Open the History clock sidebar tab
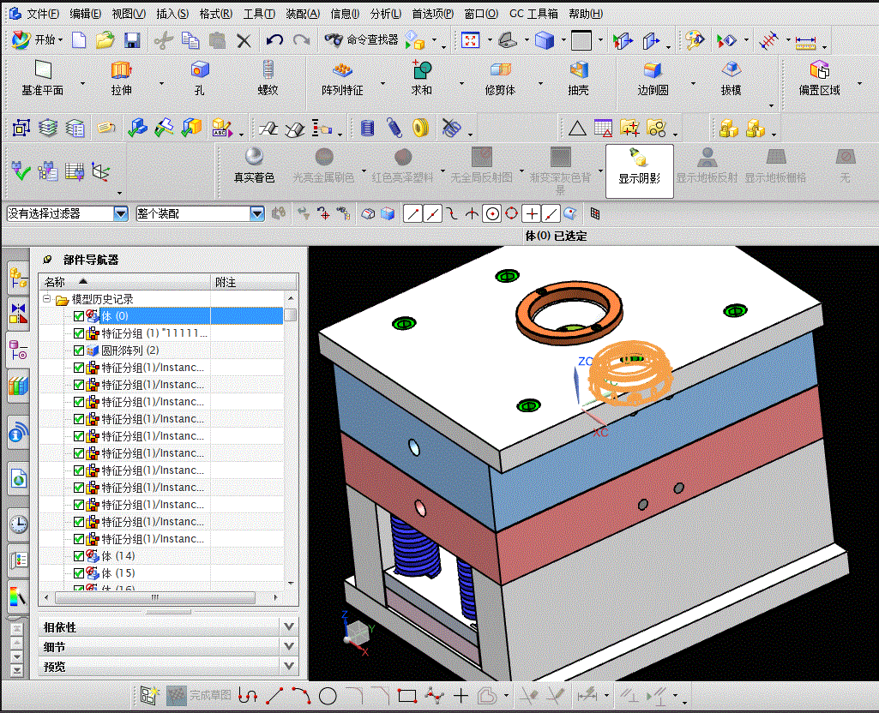This screenshot has width=879, height=713. click(19, 524)
